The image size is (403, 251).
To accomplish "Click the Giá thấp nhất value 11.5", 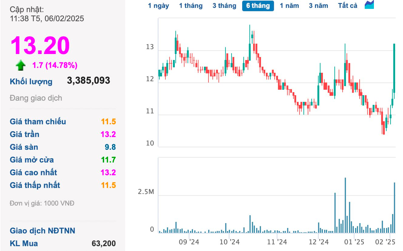I will (x=109, y=186).
